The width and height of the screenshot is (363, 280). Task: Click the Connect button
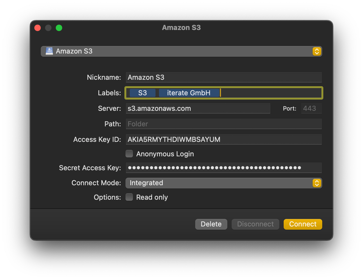point(303,224)
